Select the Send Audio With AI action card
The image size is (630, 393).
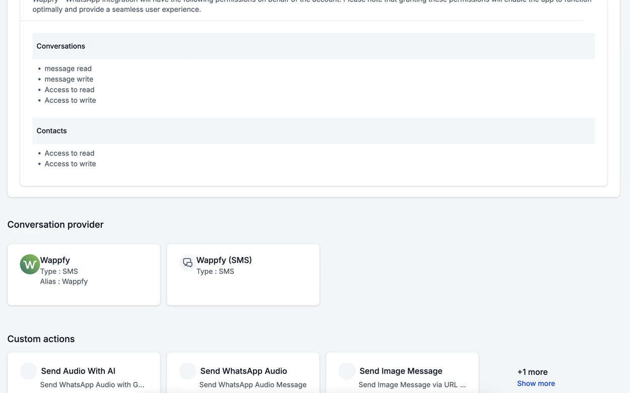(x=84, y=373)
